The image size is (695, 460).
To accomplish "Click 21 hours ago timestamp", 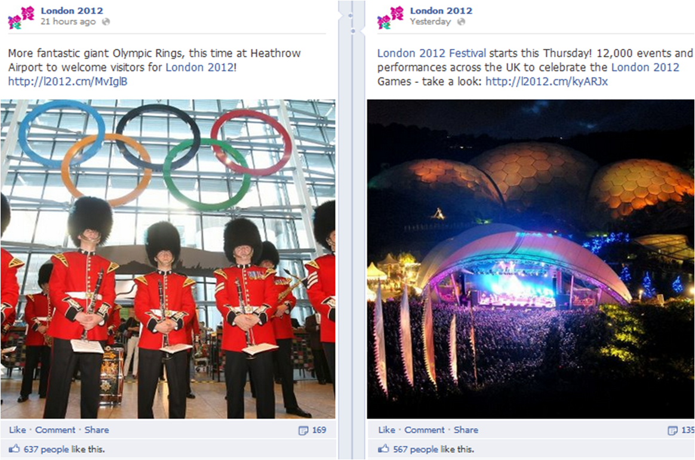I will click(x=68, y=21).
